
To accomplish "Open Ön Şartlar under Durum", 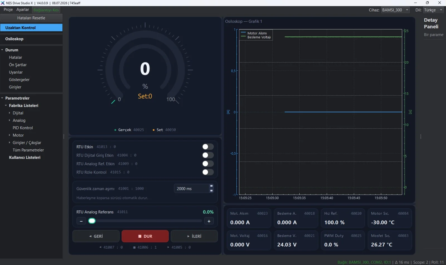I will click(18, 65).
